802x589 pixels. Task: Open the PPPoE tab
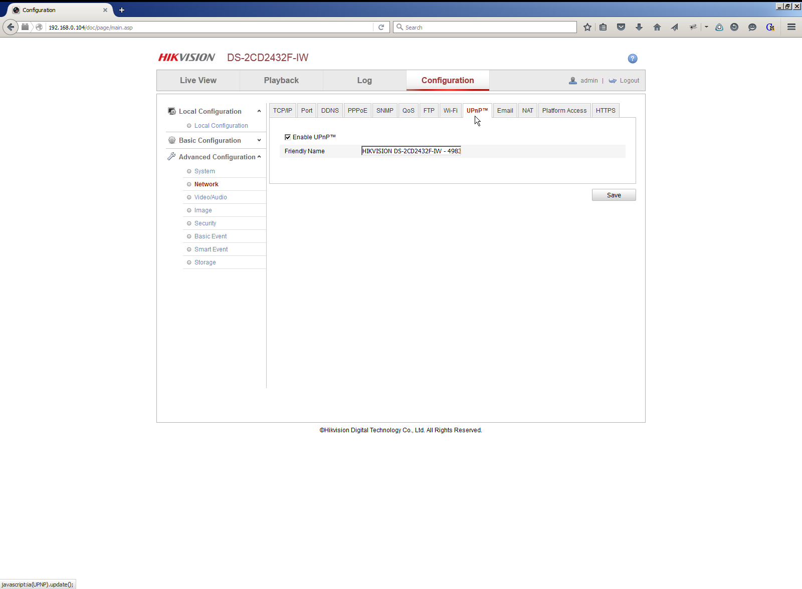357,111
